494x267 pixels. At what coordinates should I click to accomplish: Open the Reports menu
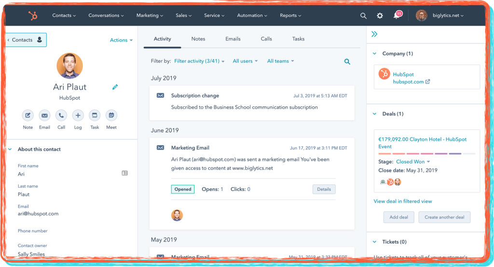[290, 15]
